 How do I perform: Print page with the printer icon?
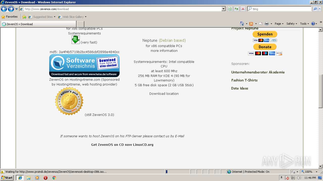[x=266, y=24]
